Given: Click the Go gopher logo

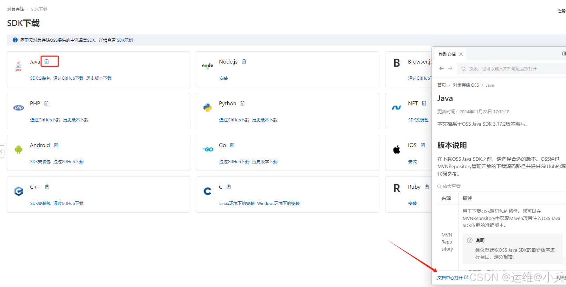Looking at the screenshot, I should point(208,149).
